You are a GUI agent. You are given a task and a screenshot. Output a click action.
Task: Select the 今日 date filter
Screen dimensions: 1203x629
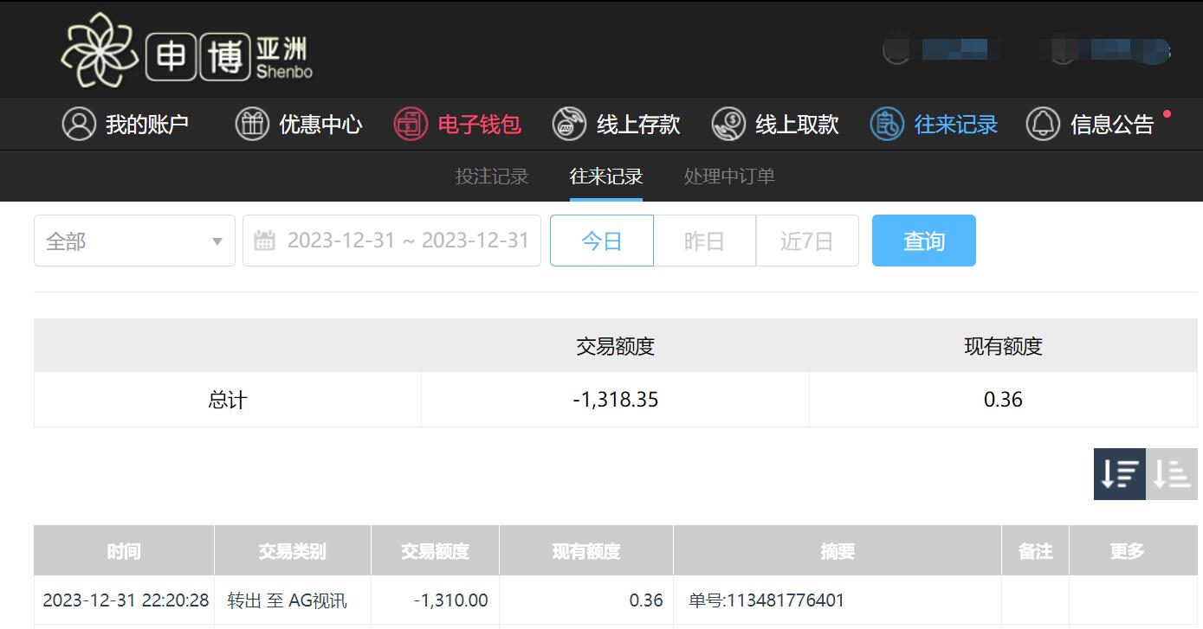602,241
